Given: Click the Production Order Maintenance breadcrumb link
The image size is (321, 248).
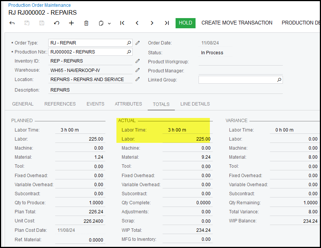Looking at the screenshot, I should pos(40,5).
